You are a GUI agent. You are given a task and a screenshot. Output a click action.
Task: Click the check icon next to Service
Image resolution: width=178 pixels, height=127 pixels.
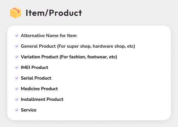point(17,110)
